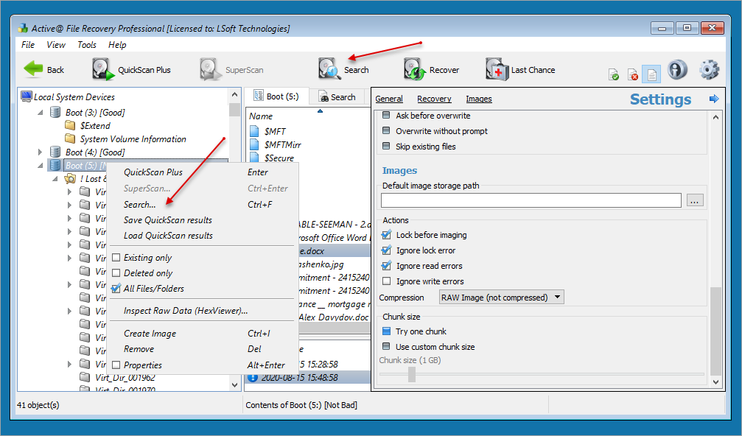Select Try one chunk option
Viewport: 742px width, 436px height.
[x=386, y=331]
